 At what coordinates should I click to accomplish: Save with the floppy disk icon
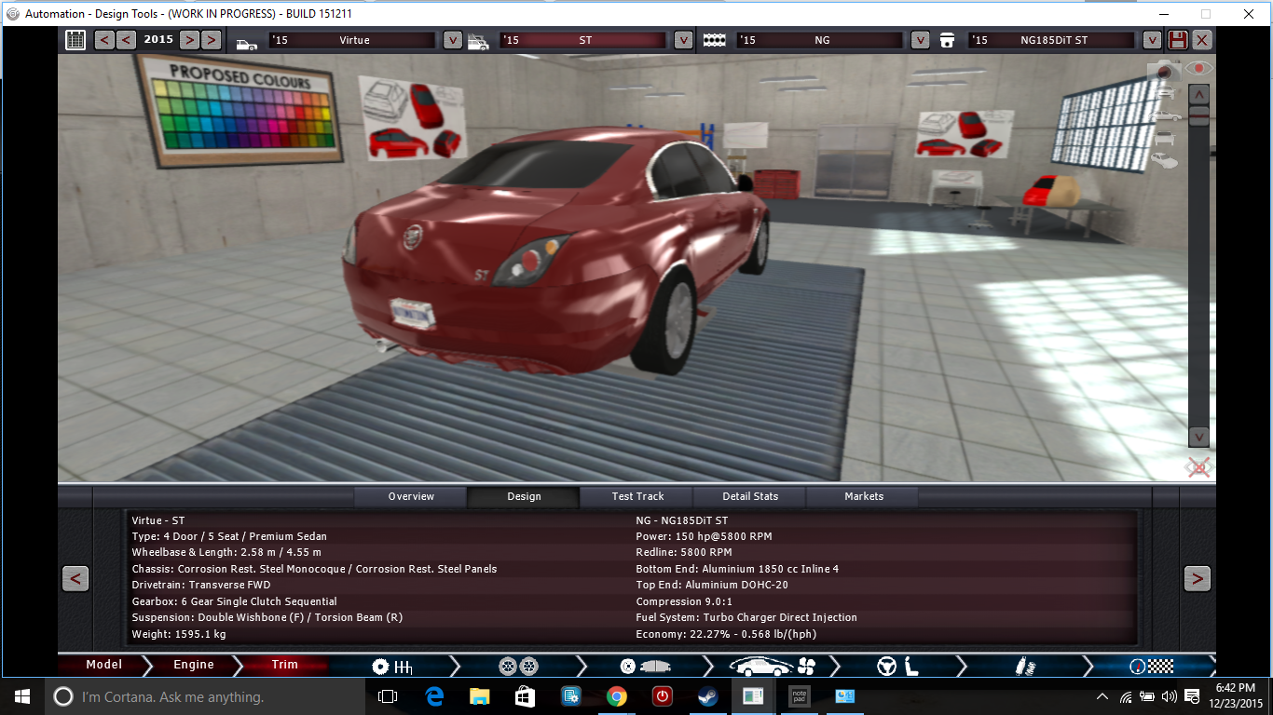(1178, 40)
